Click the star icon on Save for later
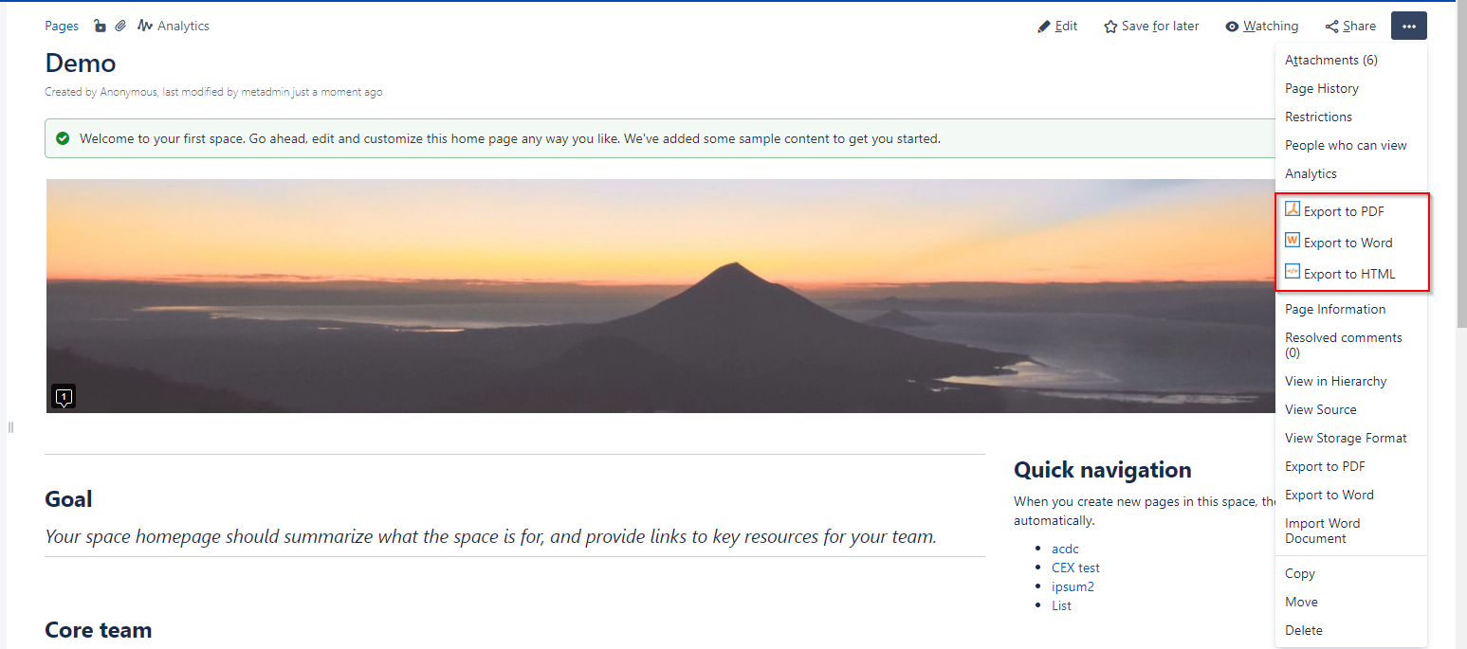Image resolution: width=1467 pixels, height=649 pixels. coord(1110,27)
